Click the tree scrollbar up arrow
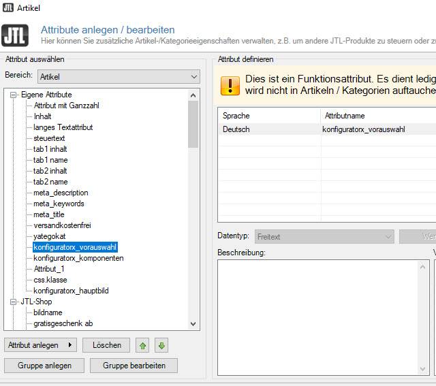 193,95
